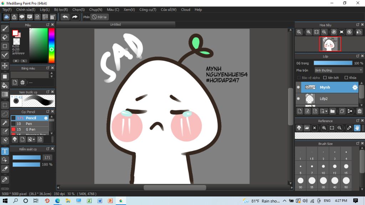Click the canvas vertical scrollbar

point(290,106)
